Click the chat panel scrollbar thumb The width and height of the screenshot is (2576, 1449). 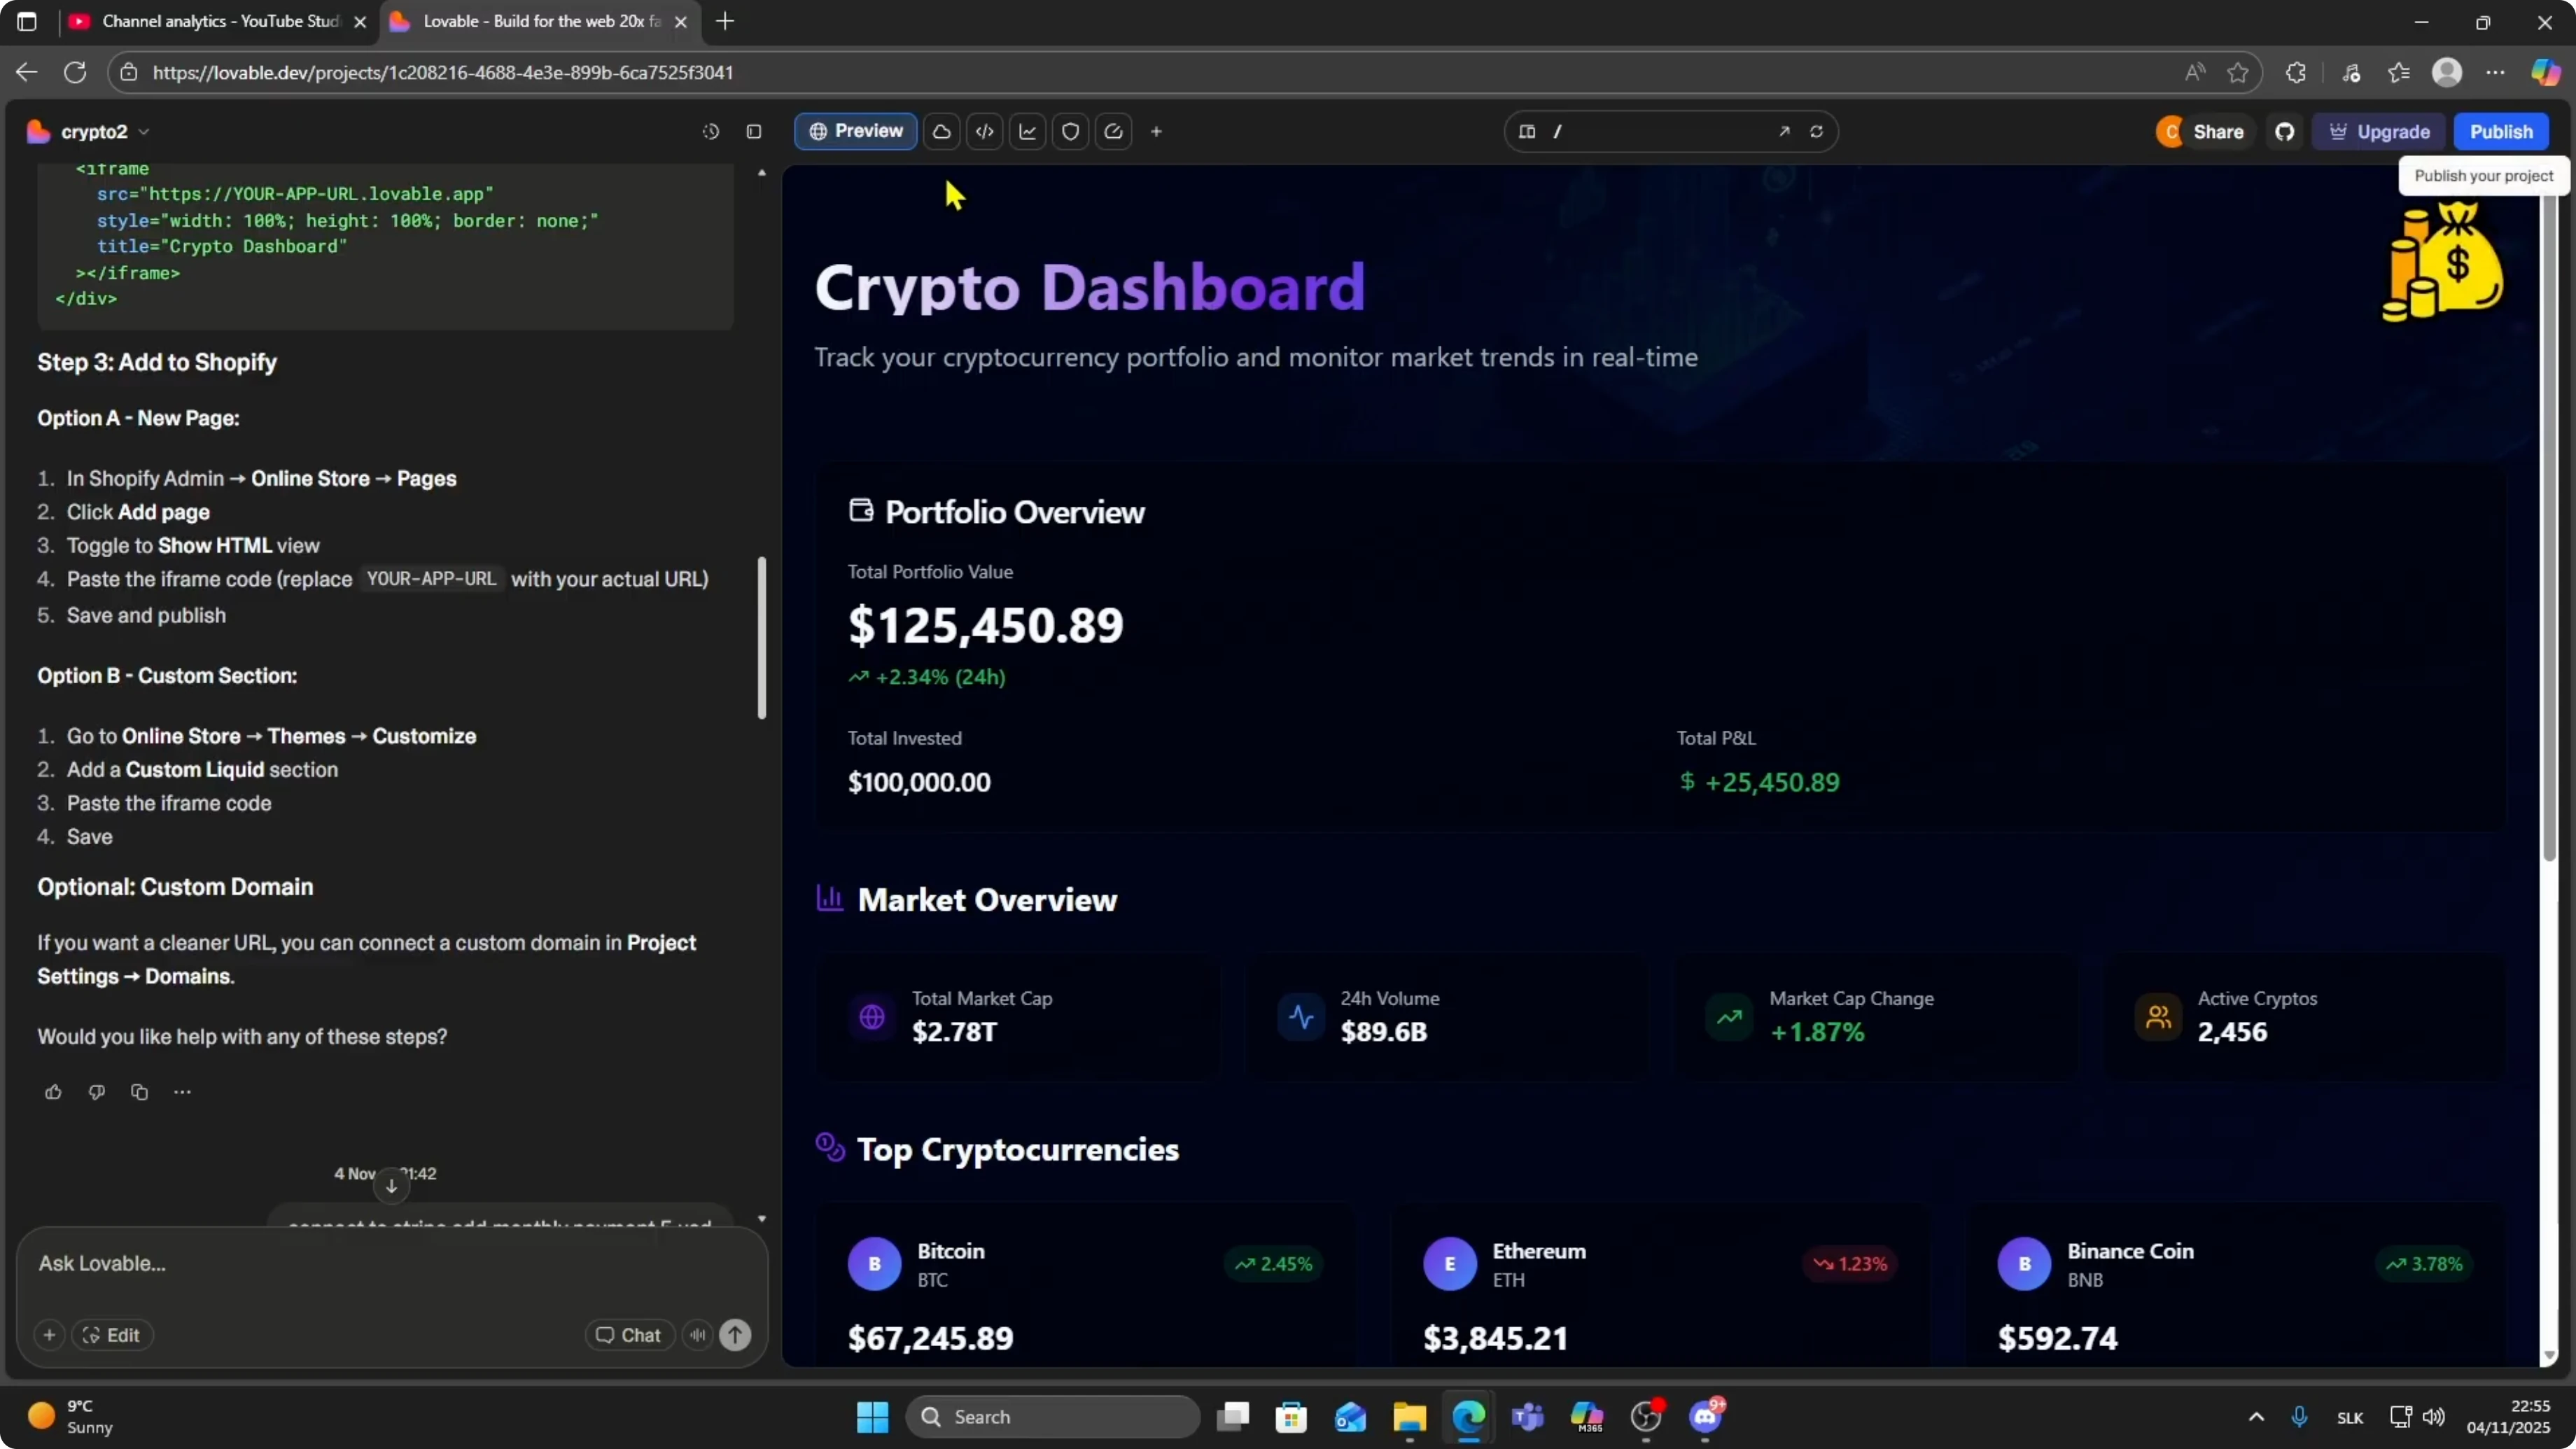pyautogui.click(x=762, y=637)
